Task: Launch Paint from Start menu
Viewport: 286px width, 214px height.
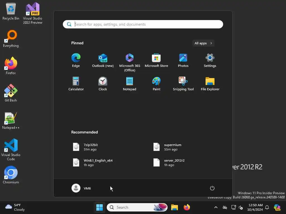Action: [x=156, y=84]
